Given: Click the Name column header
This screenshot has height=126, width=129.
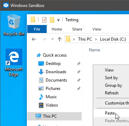Looking at the screenshot, I should tap(94, 50).
